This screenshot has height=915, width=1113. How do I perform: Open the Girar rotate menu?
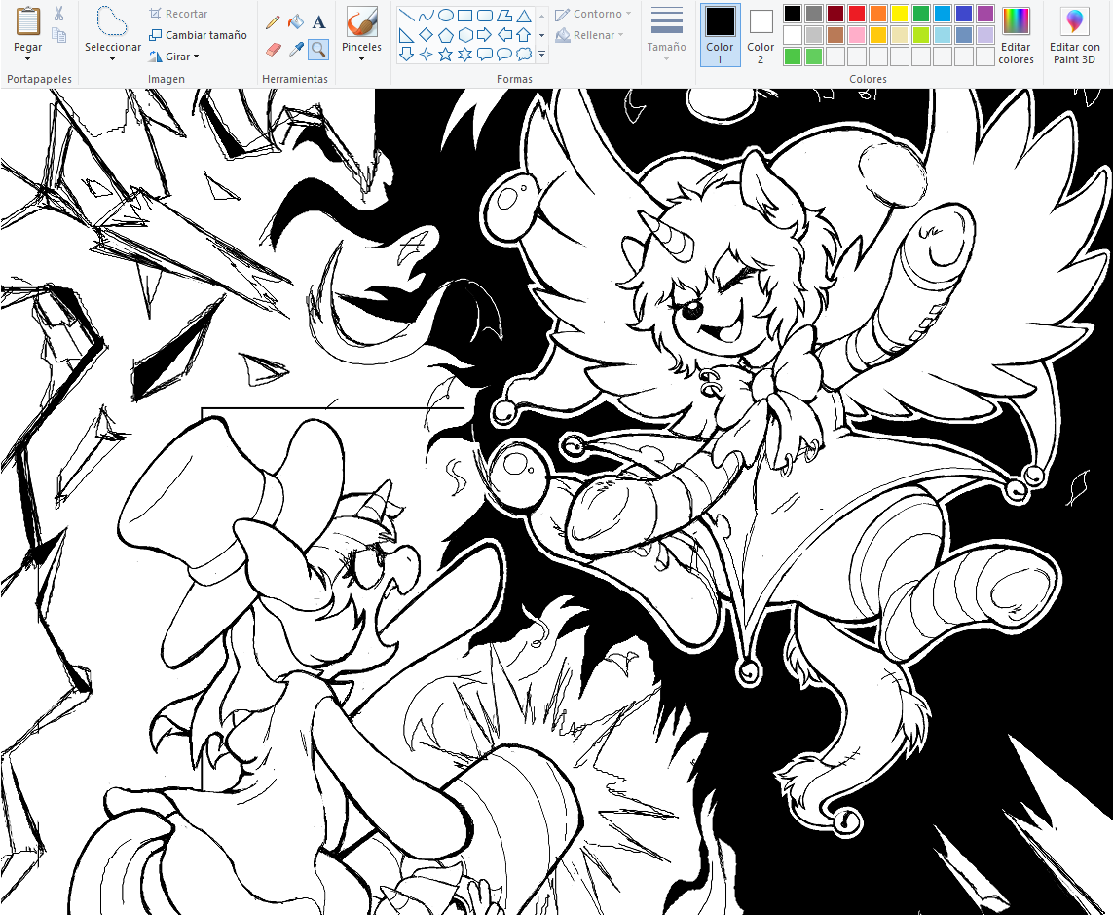(x=174, y=57)
